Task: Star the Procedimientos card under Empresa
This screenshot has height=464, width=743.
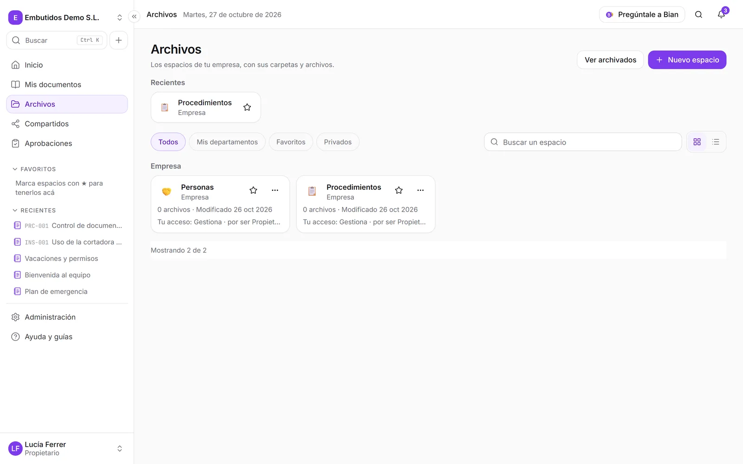Action: coord(399,190)
